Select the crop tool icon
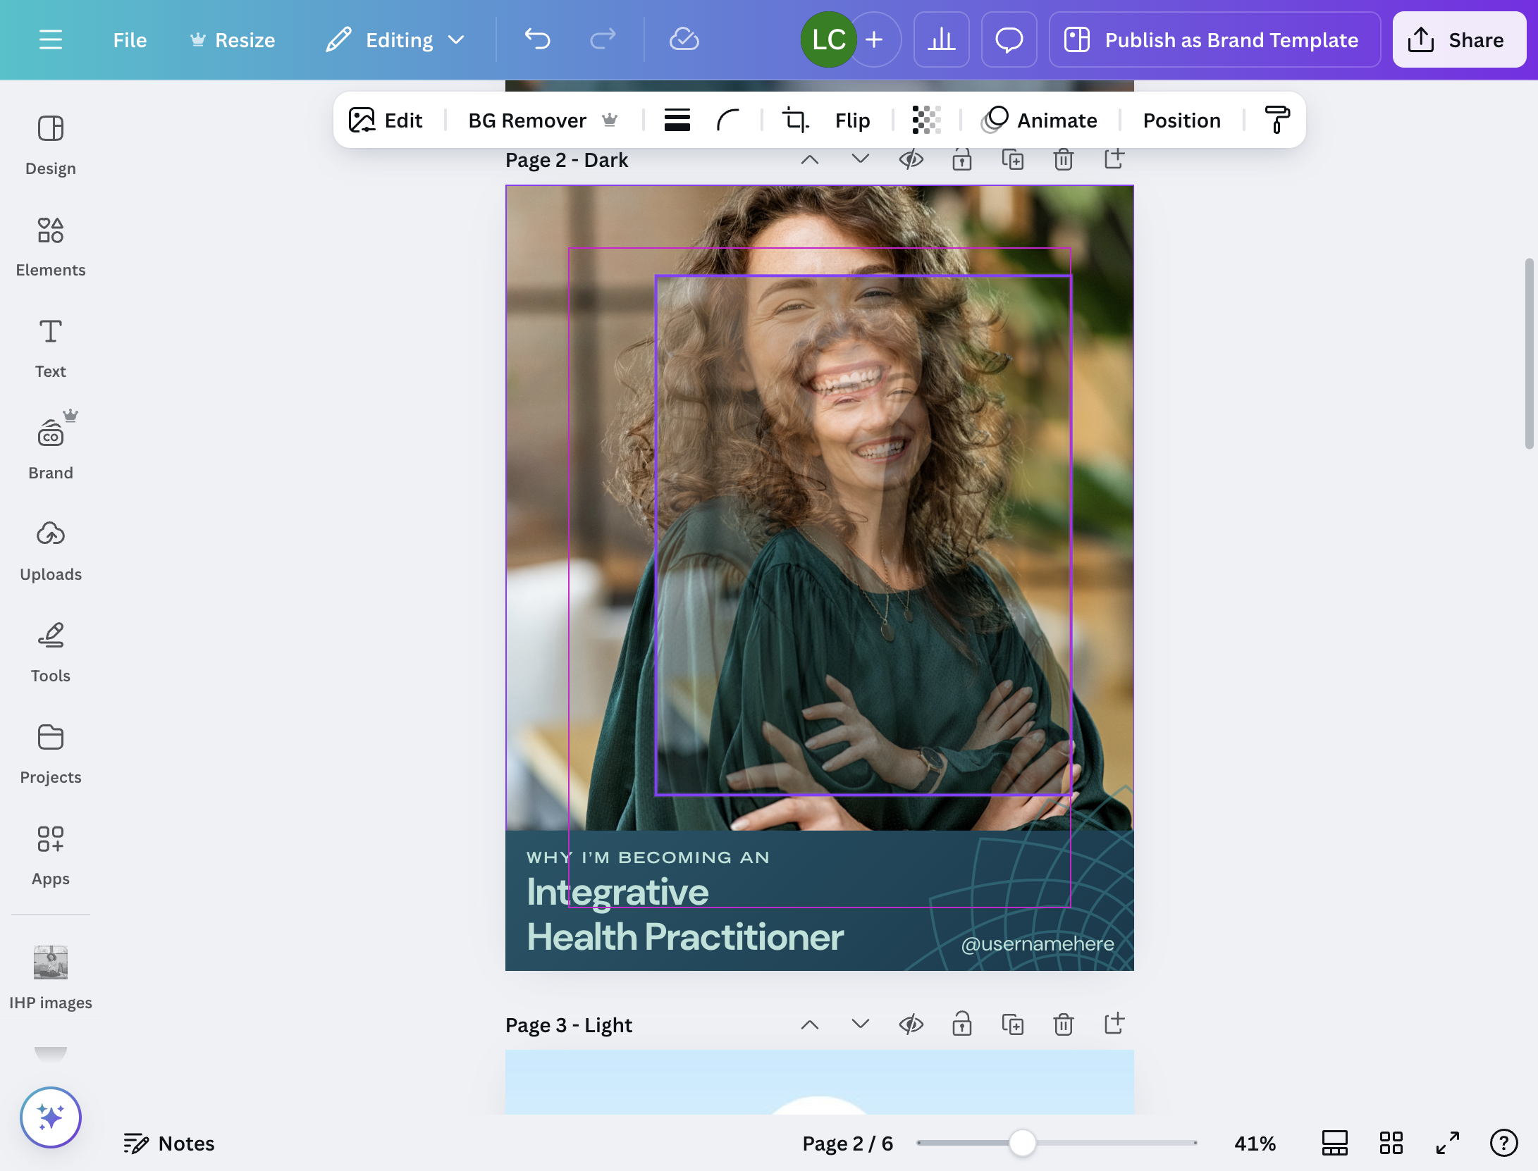 796,120
